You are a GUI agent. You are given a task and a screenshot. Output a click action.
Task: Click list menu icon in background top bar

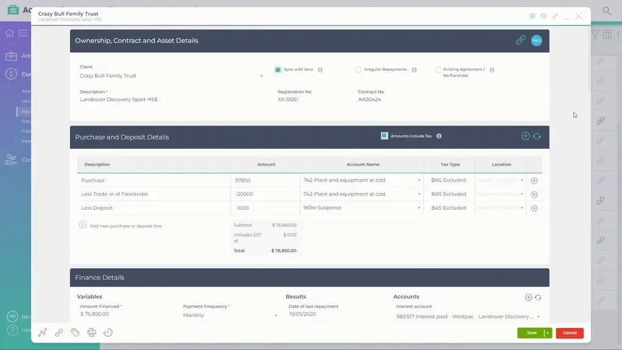click(x=24, y=34)
